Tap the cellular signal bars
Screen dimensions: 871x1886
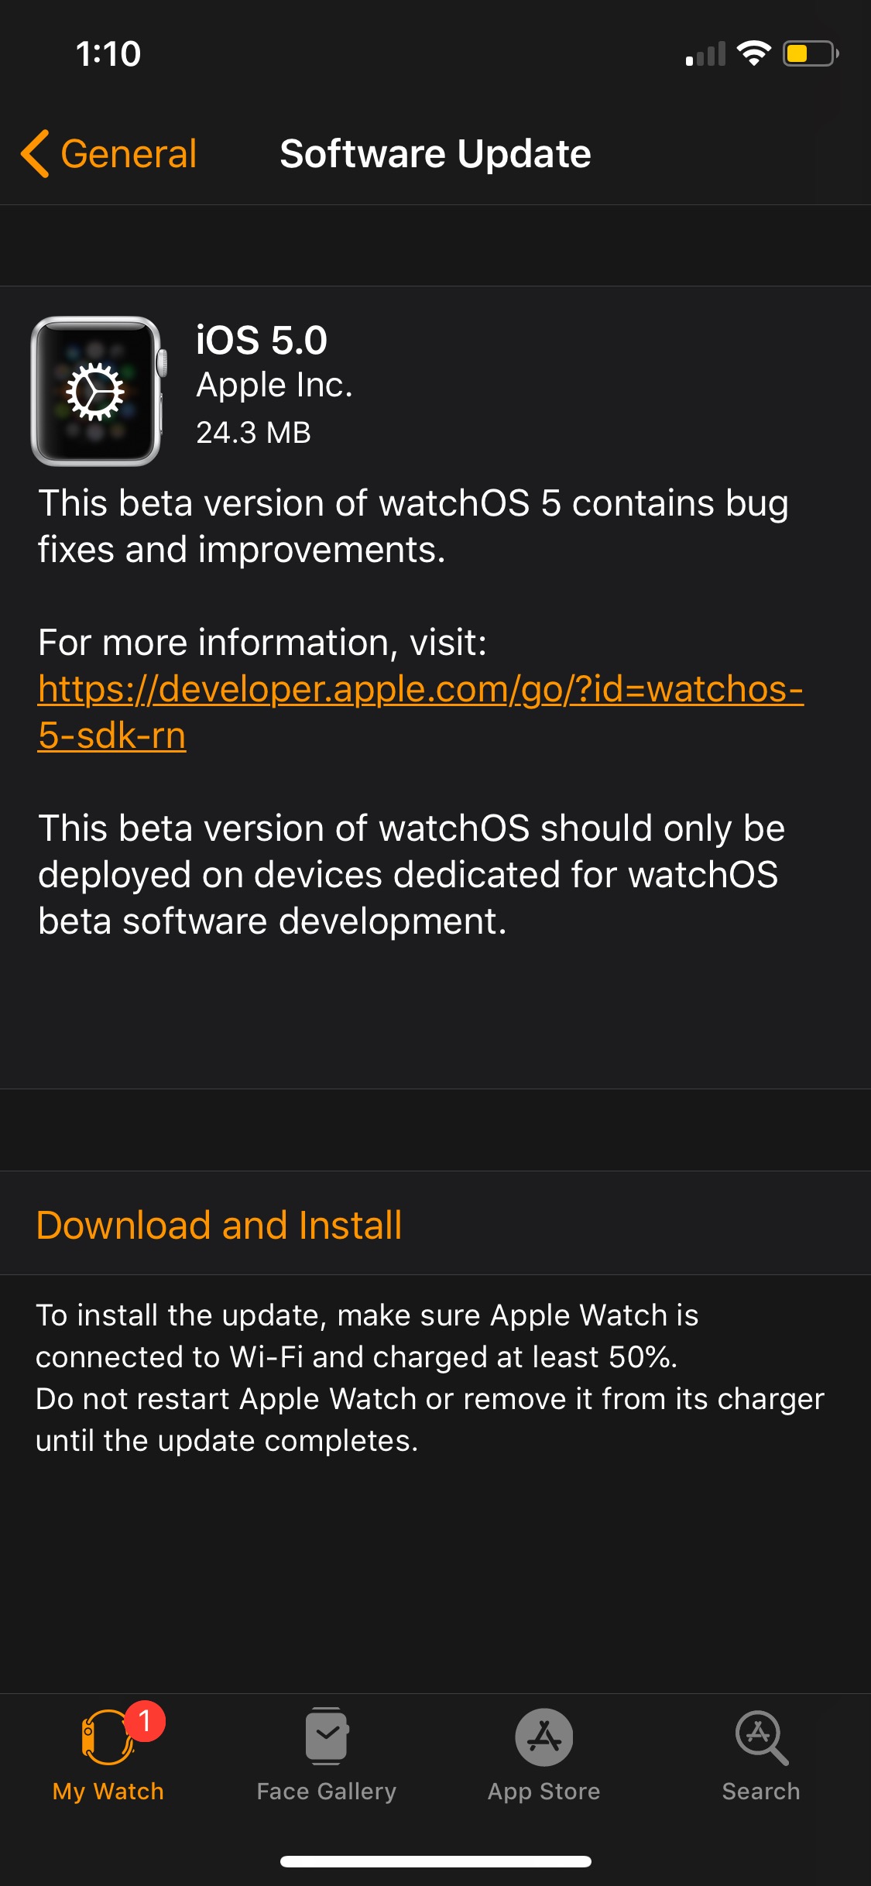click(x=705, y=54)
